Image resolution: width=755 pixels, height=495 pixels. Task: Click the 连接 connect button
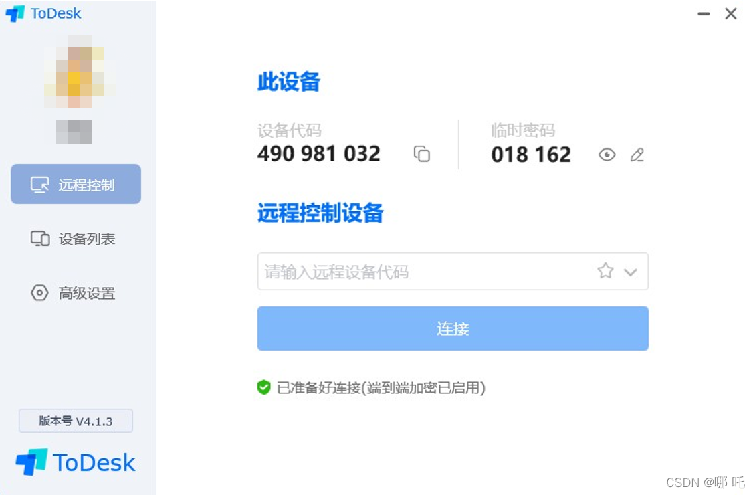(x=453, y=328)
